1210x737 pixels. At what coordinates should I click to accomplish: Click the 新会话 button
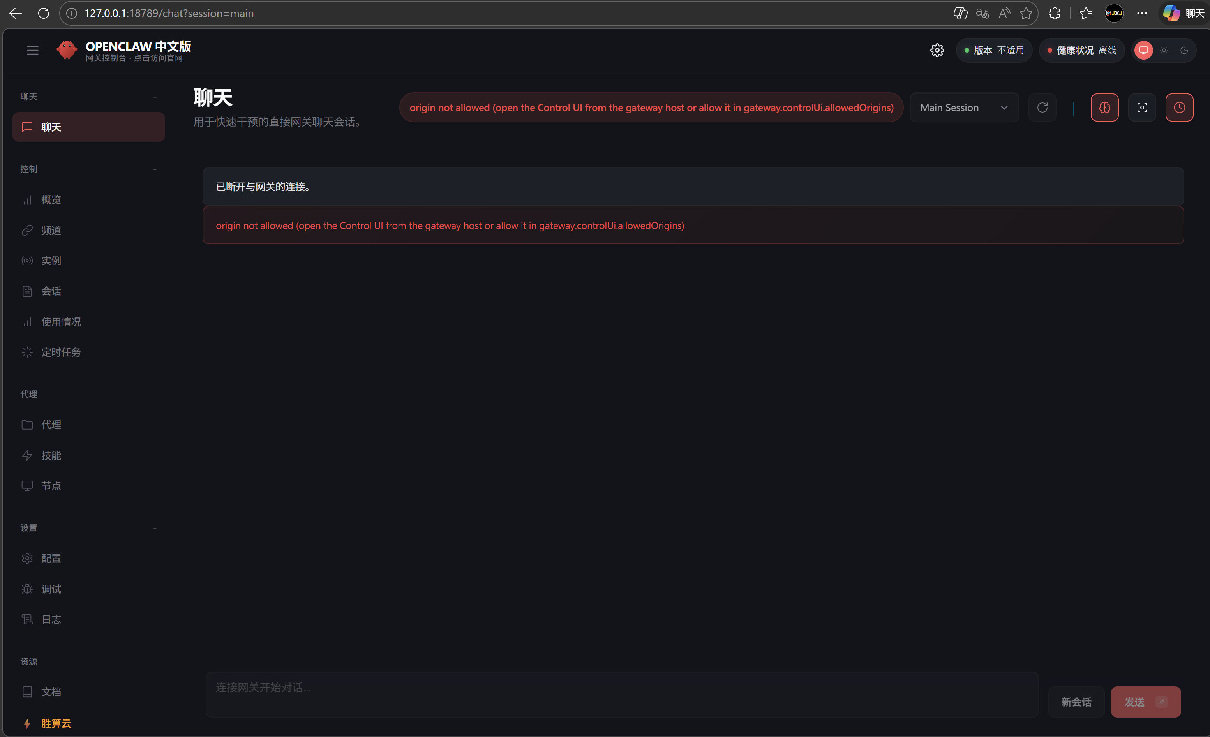point(1076,702)
